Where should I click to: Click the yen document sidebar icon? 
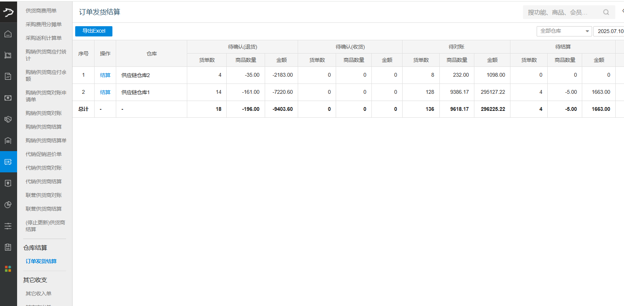8,183
